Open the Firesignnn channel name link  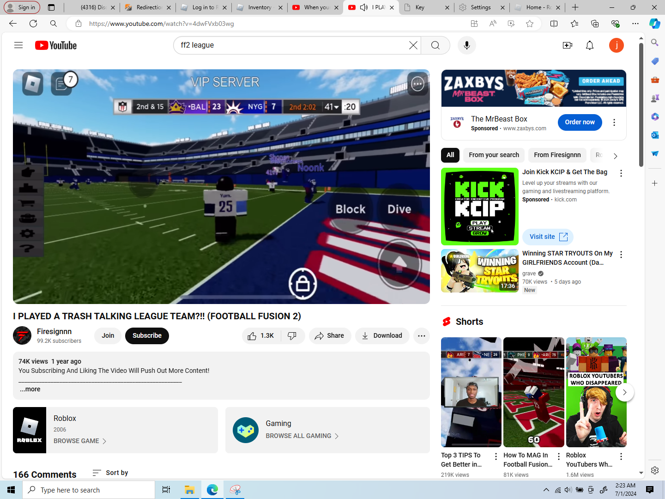pos(54,332)
